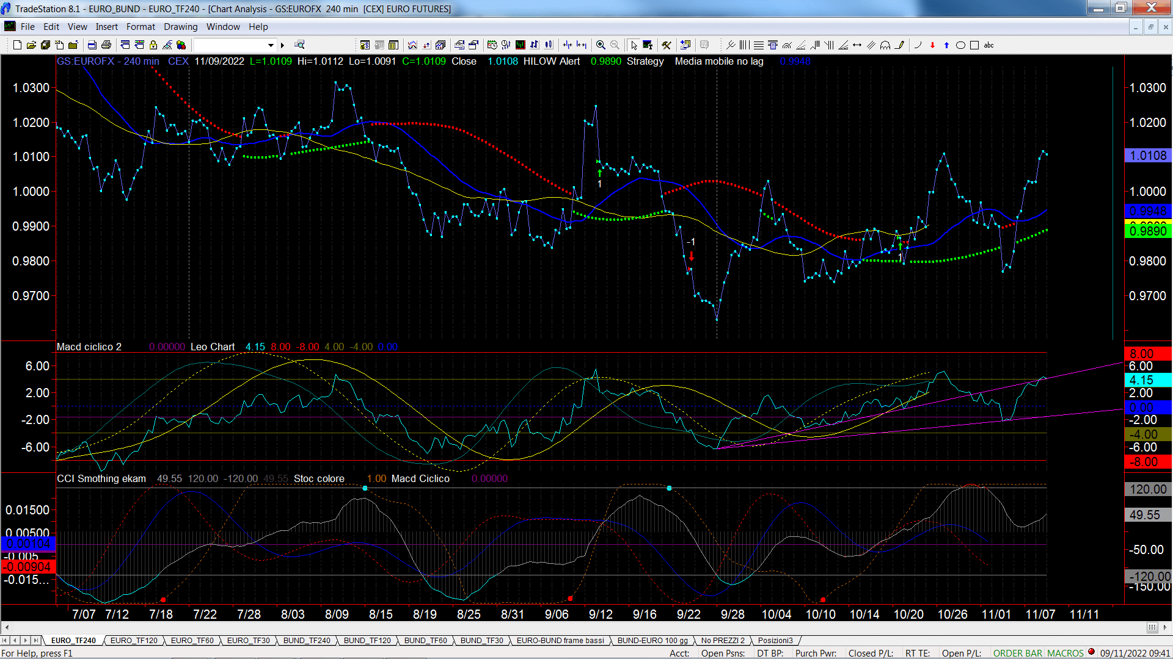This screenshot has width=1173, height=659.
Task: Click the decrease bar spacing icon
Action: coord(568,45)
